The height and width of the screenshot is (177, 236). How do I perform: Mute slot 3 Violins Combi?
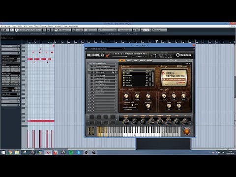(91, 72)
